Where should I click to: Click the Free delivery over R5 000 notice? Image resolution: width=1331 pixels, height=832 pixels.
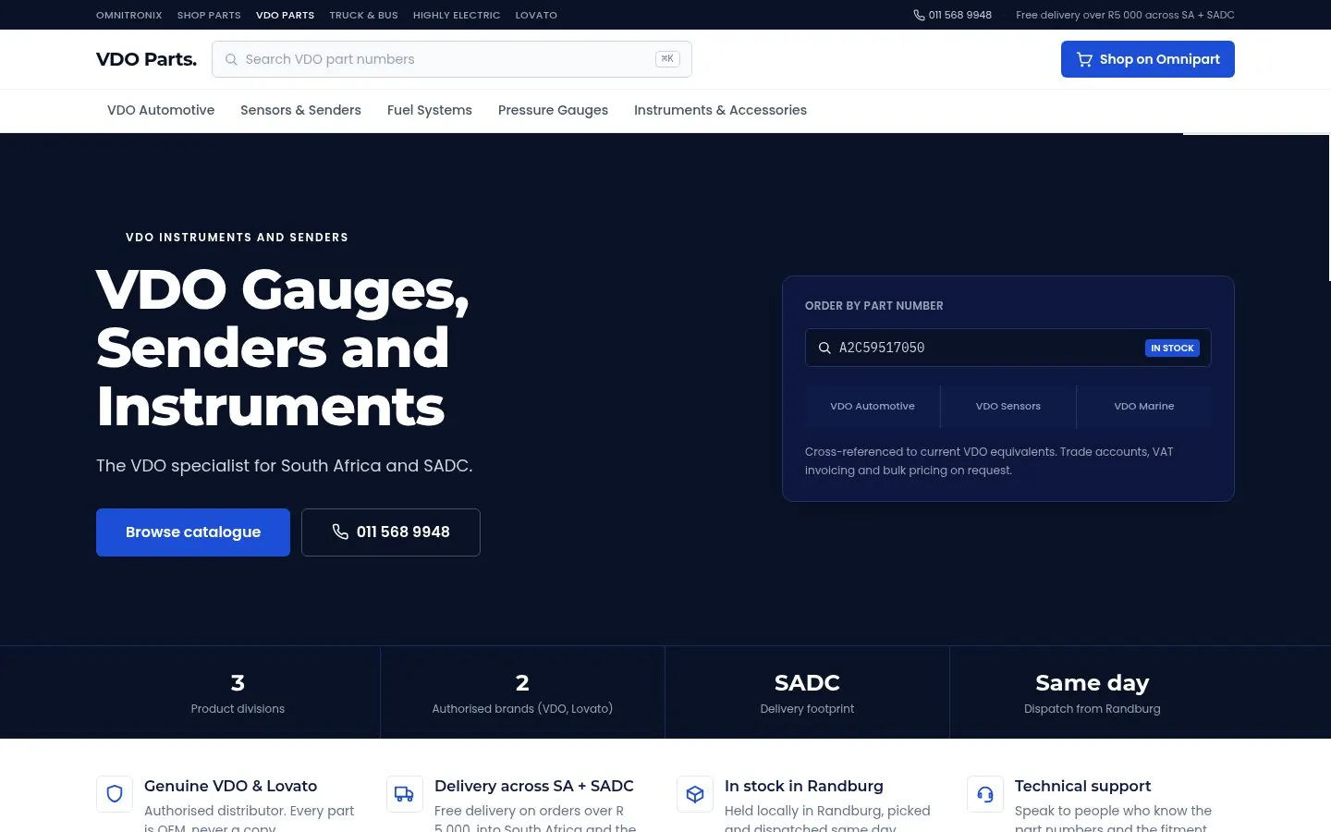1125,15
